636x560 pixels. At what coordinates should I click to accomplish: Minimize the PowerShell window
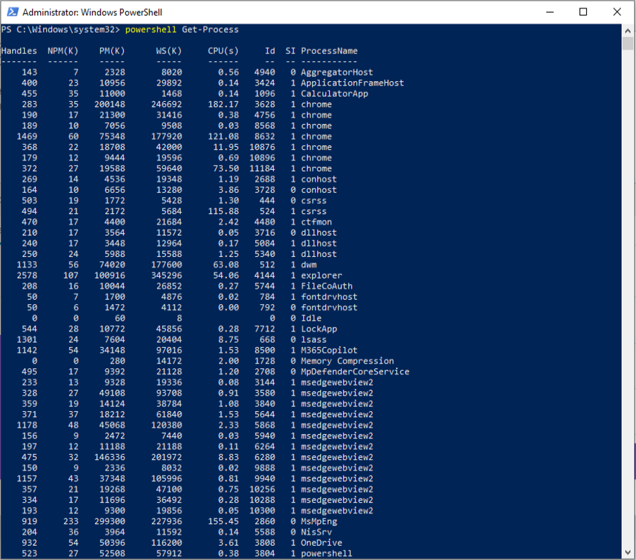[550, 11]
